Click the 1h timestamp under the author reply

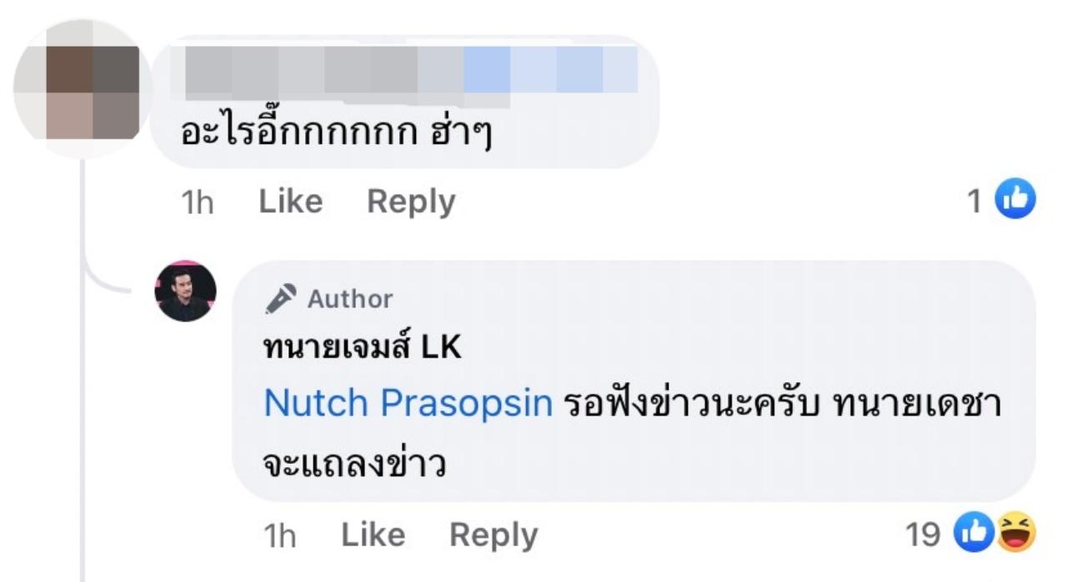click(279, 536)
